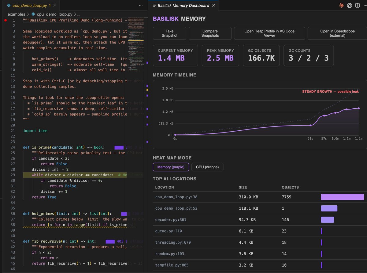Expand the examples breadcrumb folder
This screenshot has height=273, width=367.
(x=17, y=14)
